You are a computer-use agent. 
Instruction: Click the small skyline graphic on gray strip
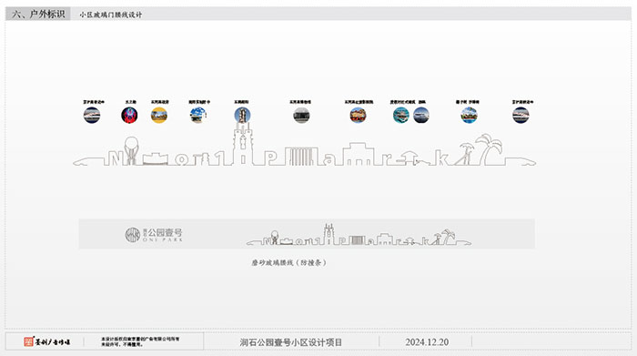click(359, 235)
